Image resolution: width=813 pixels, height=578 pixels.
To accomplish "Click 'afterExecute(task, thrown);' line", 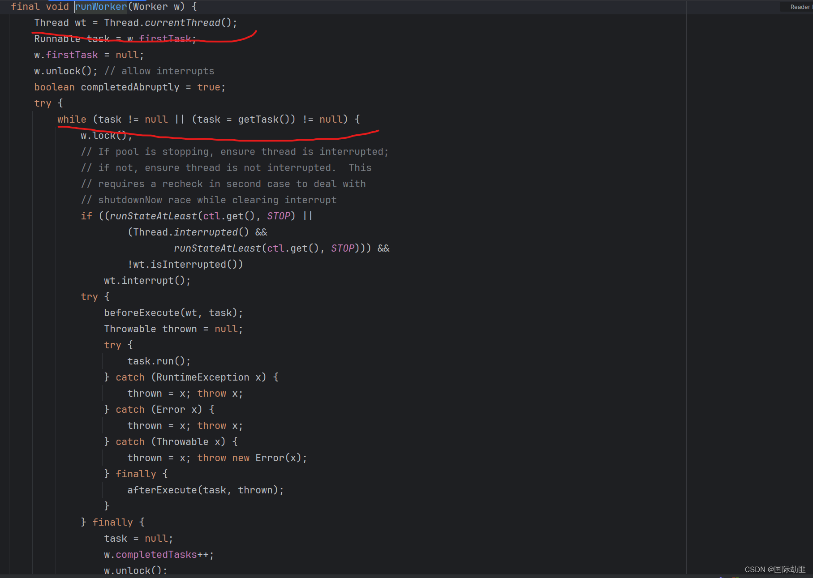I will click(206, 490).
